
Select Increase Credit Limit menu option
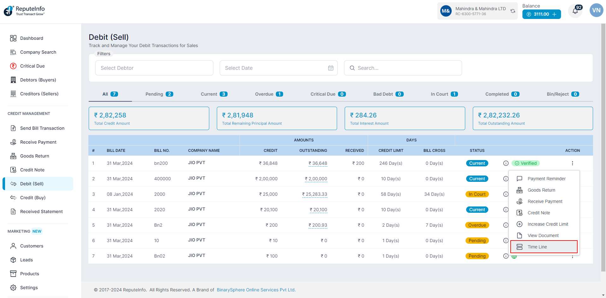pyautogui.click(x=548, y=224)
